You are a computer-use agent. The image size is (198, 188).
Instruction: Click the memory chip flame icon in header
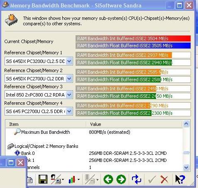pos(12,20)
